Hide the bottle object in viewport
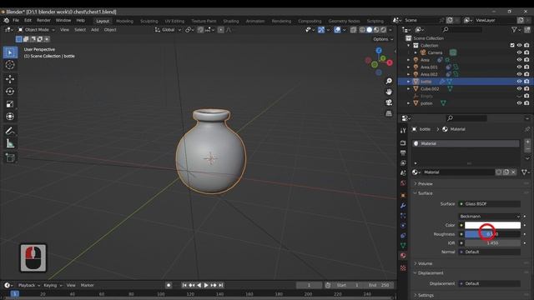534x300 pixels. tap(519, 82)
